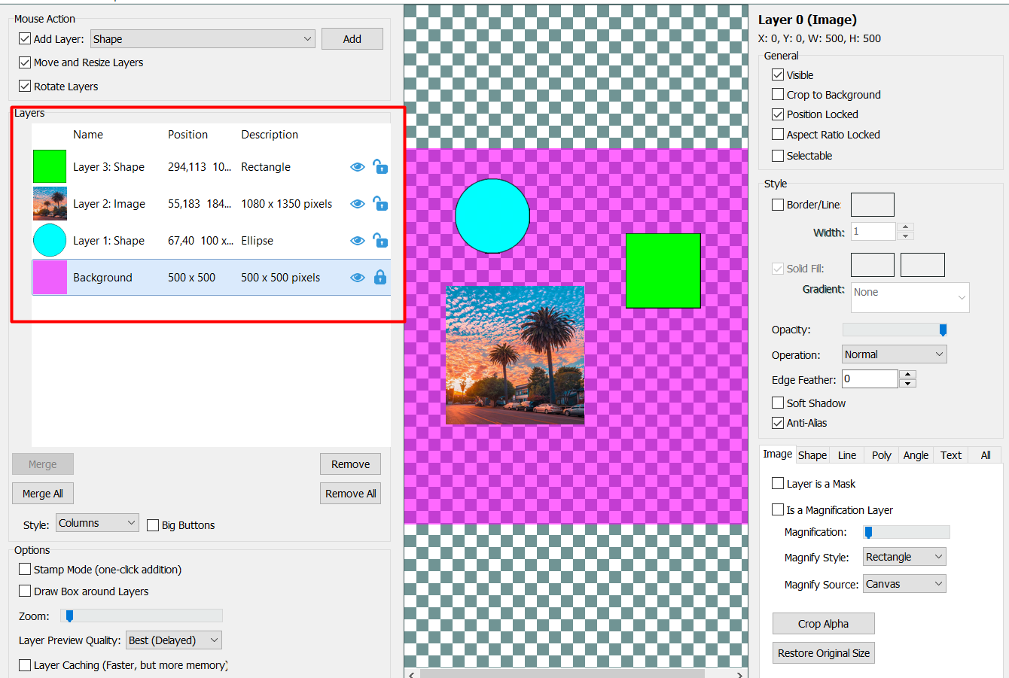This screenshot has height=678, width=1009.
Task: Uncheck the Visible checkbox
Action: 778,74
